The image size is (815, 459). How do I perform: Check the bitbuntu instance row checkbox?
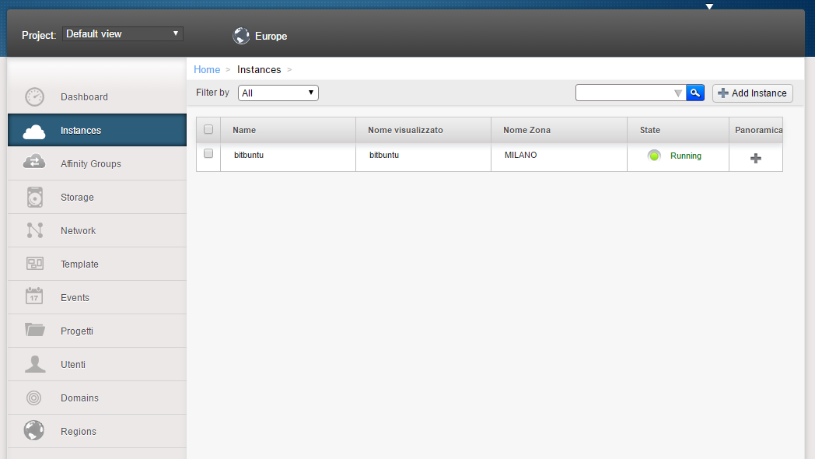click(x=208, y=154)
